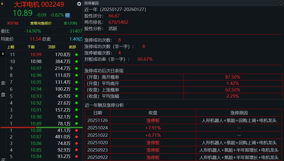The width and height of the screenshot is (284, 161).
Task: Click green dot in sell level 11 row
Action: click(76, 55)
